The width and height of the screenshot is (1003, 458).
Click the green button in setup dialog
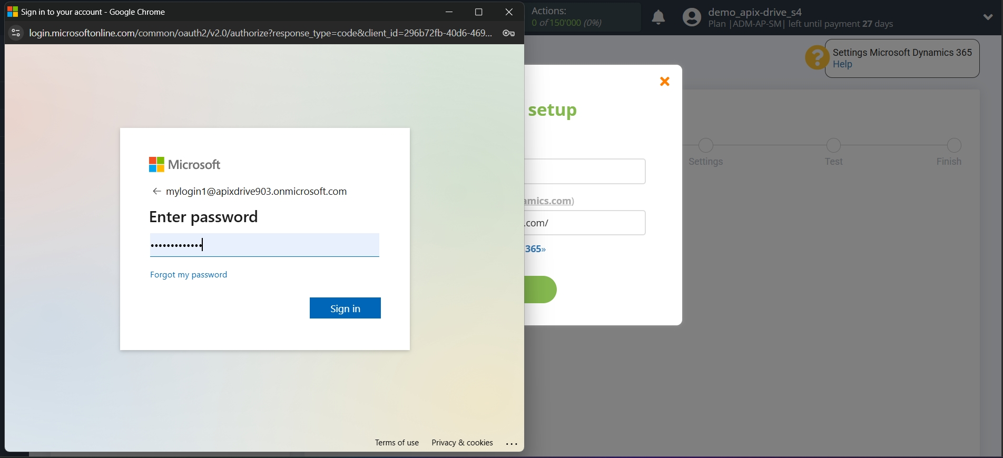coord(540,290)
